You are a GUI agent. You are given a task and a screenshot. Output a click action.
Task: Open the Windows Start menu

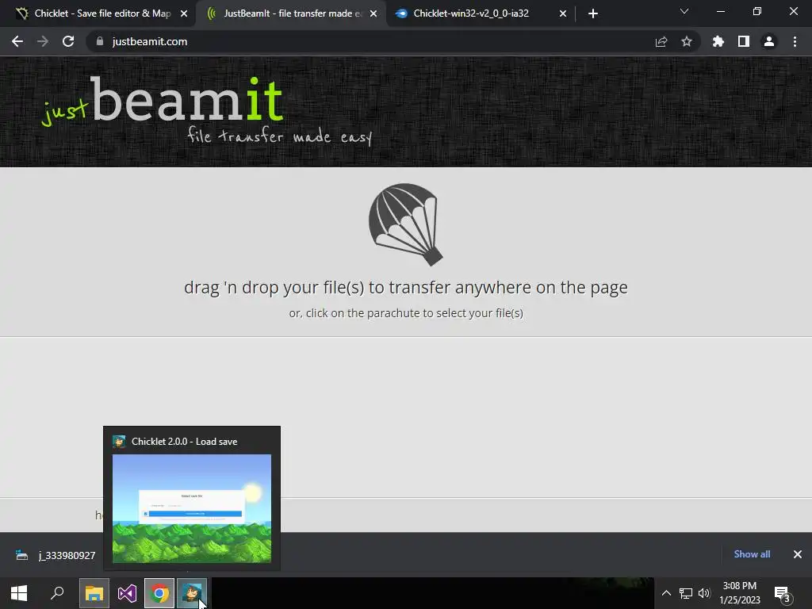tap(19, 593)
